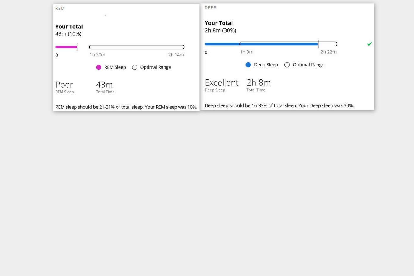Click the green checkmark icon
Viewport: 414px width, 276px height.
pyautogui.click(x=369, y=44)
